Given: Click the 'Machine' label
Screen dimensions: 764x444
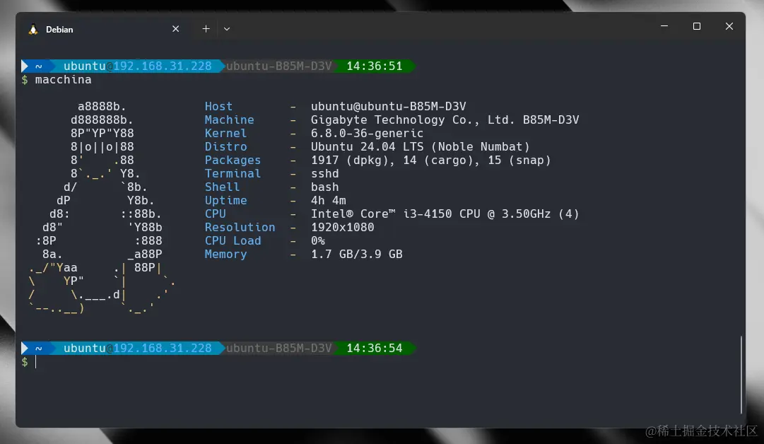Looking at the screenshot, I should [229, 119].
